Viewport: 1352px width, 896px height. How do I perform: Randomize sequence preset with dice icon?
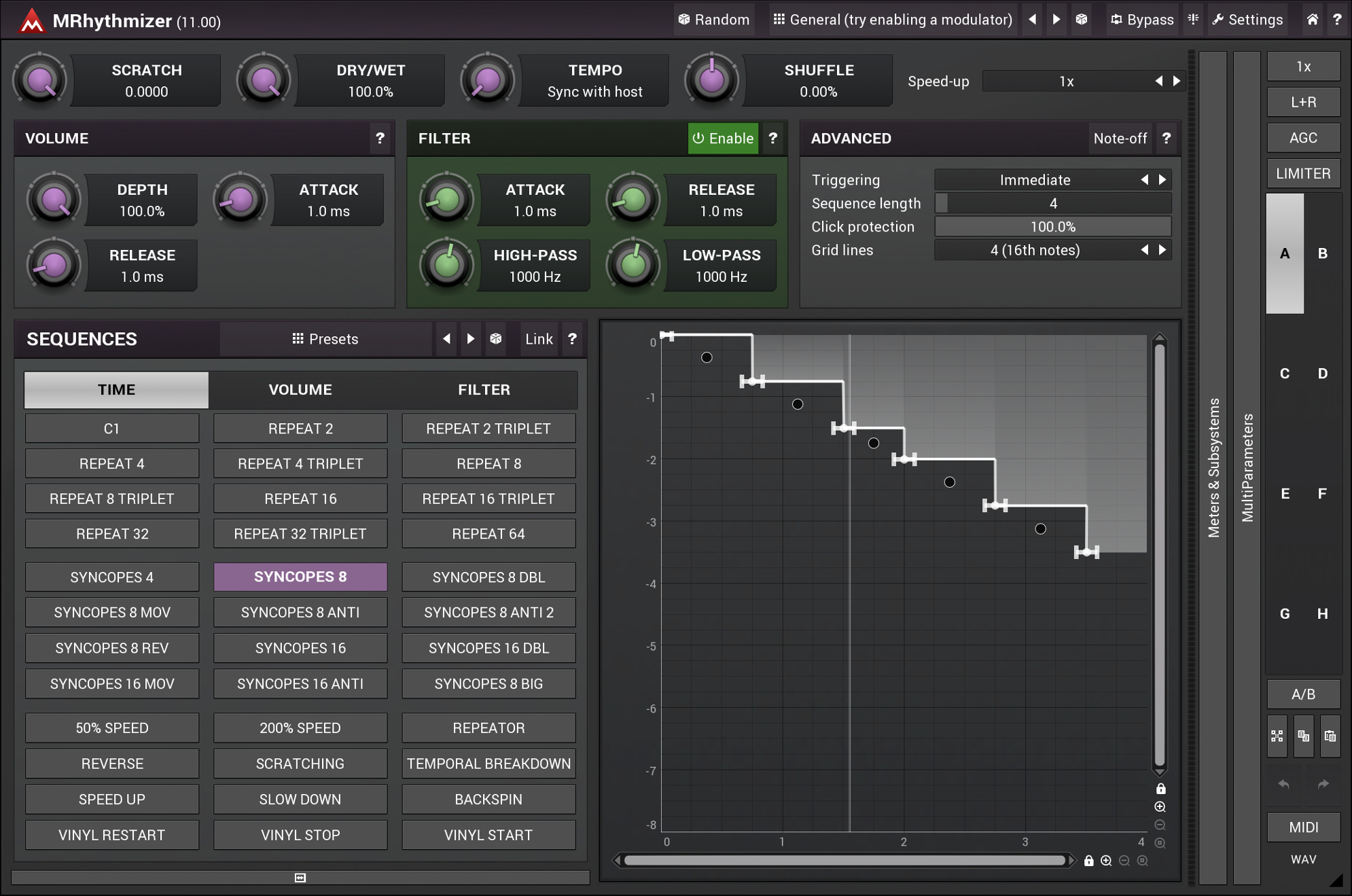[496, 338]
